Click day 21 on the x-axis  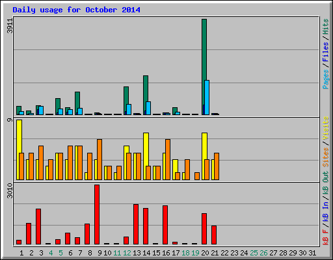click(x=215, y=253)
